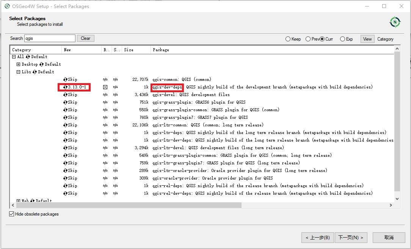This screenshot has width=411, height=249.
Task: Cycle Skip icon for qgis-ltr-dev-deps row
Action: [x=65, y=140]
